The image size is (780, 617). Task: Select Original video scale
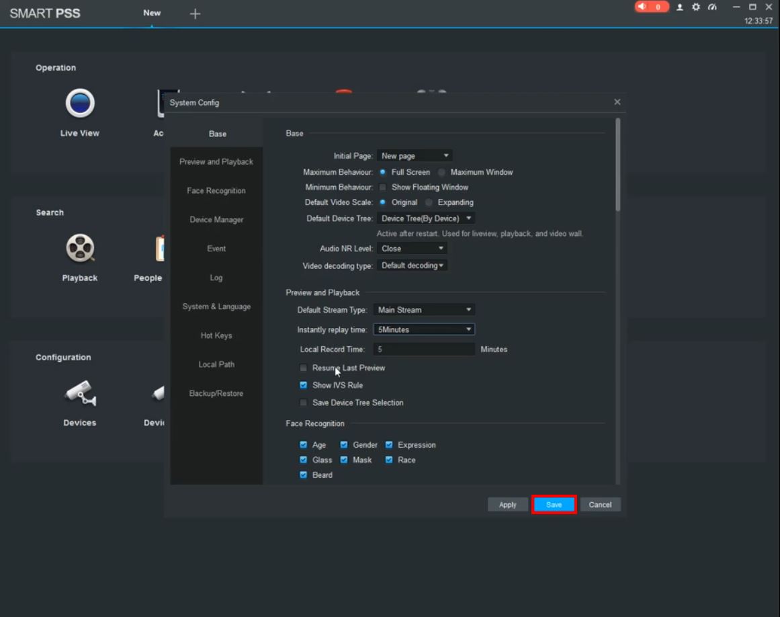(x=382, y=202)
